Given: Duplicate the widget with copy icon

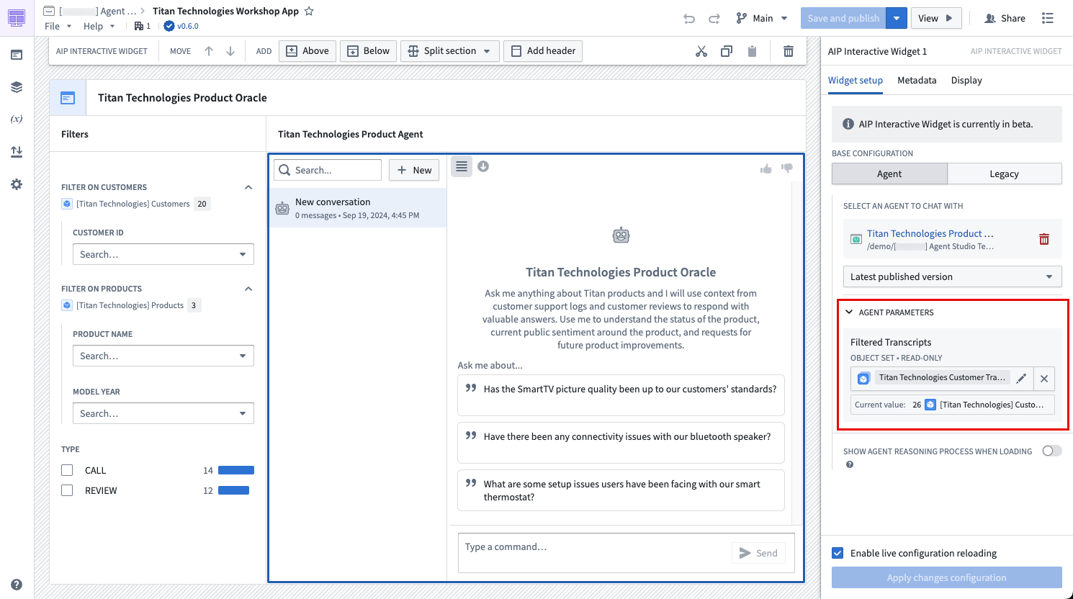Looking at the screenshot, I should coord(727,51).
